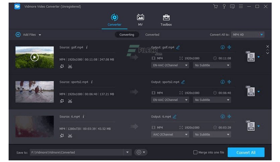The height and width of the screenshot is (162, 280).
Task: Rename output sports2.mp4 with pencil icon
Action: 183,82
